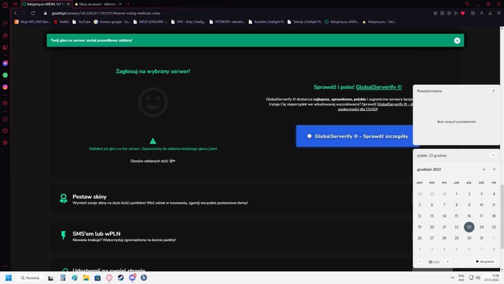Go to next month in calendar

pos(494,169)
